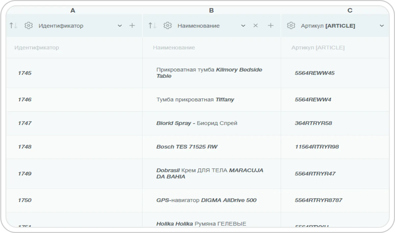Viewport: 395px width, 233px height.
Task: Click sort arrows icon in Наименование column
Action: (152, 26)
